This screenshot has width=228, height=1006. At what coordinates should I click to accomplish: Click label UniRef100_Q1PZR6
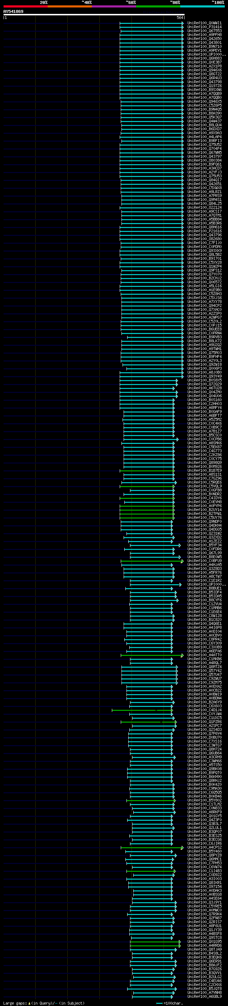point(204,722)
